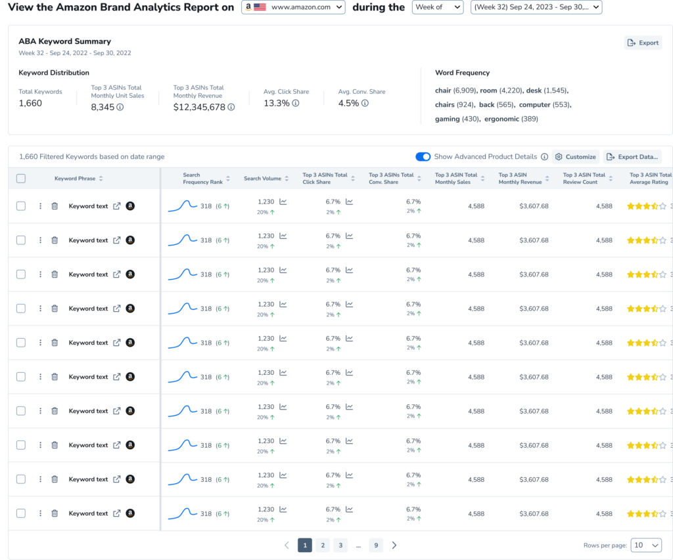Screen dimensions: 673x560
Task: Open first keyword row's external link icon
Action: 117,206
